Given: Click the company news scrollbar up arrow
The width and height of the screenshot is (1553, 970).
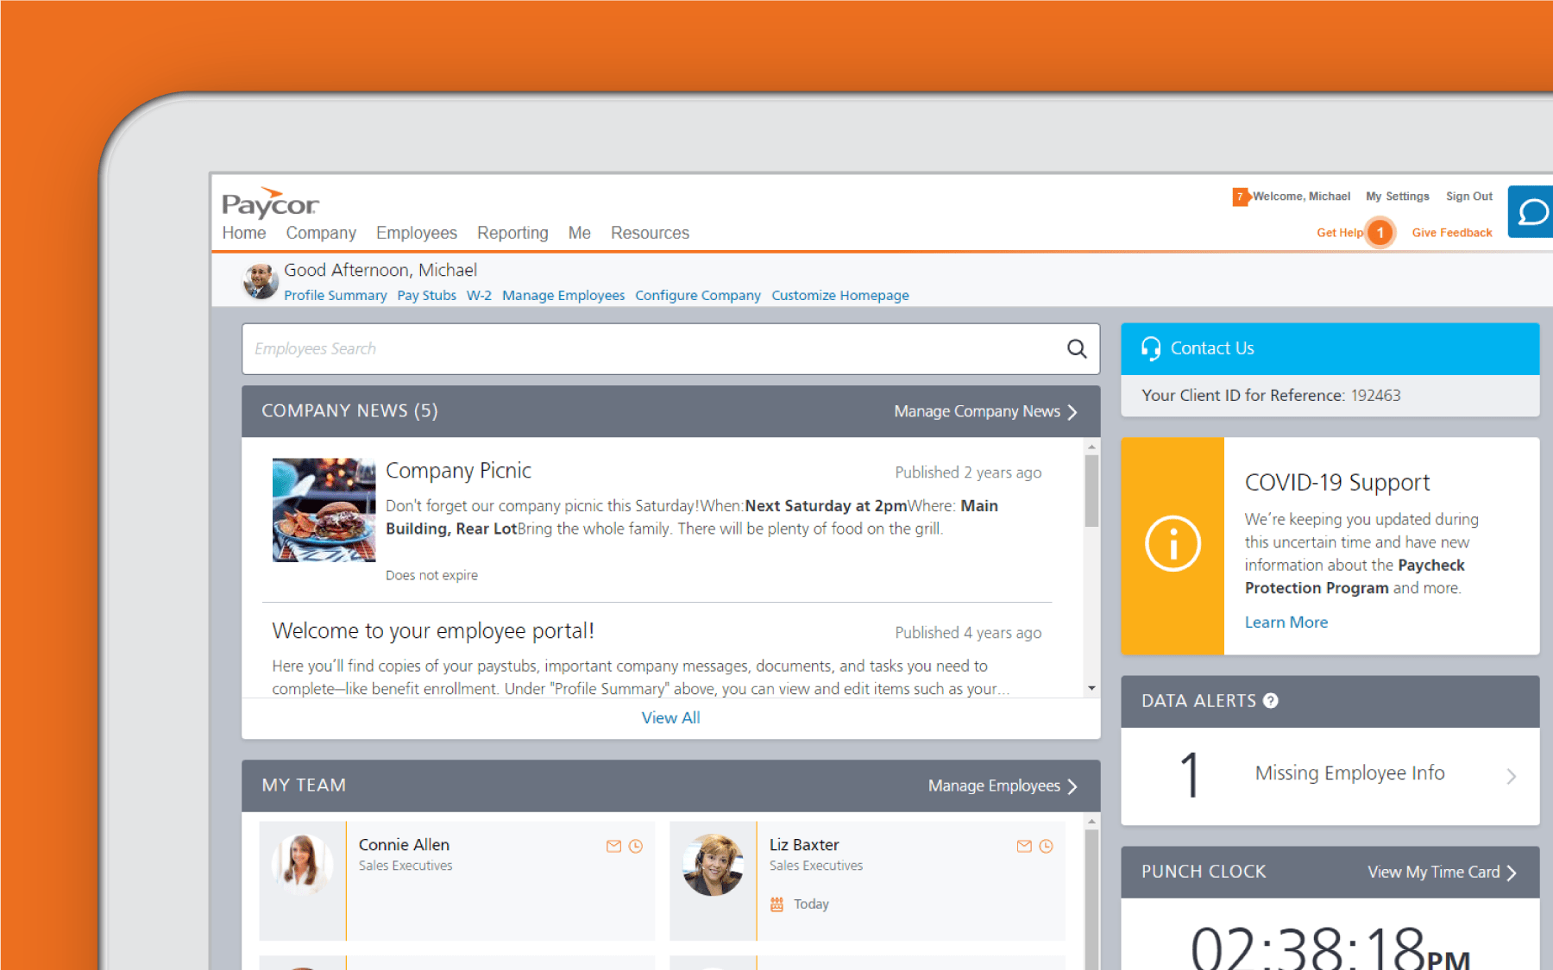Looking at the screenshot, I should tap(1091, 447).
